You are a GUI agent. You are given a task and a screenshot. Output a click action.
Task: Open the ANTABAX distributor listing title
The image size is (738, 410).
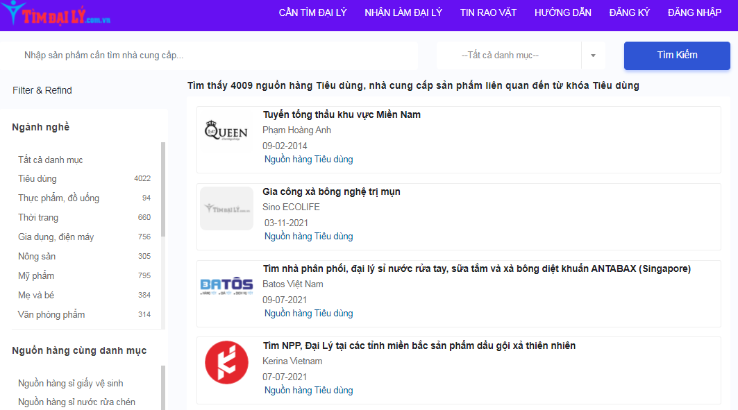pyautogui.click(x=477, y=269)
